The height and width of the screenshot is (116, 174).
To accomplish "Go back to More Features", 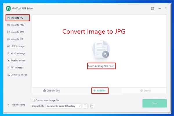I will click(x=17, y=105).
